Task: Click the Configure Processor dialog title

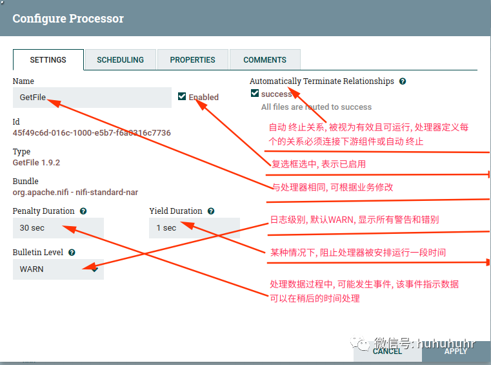Action: [68, 19]
